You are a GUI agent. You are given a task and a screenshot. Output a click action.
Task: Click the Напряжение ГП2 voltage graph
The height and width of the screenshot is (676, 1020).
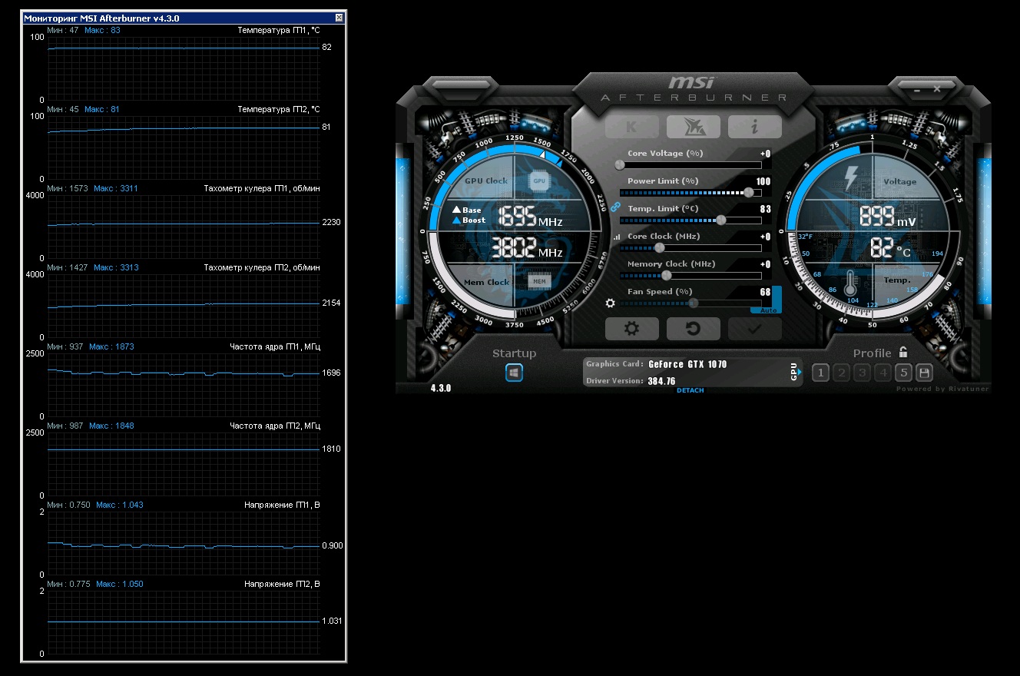click(x=184, y=622)
